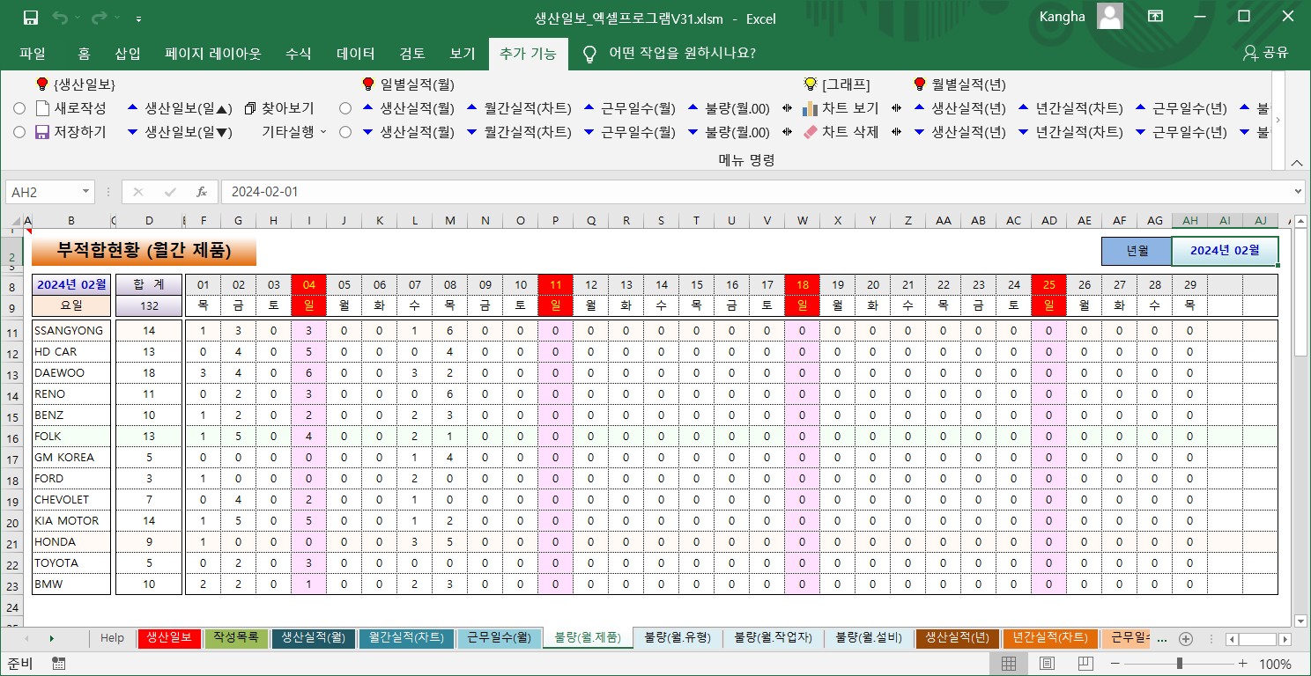Switch to the 페이지 레이아웃 ribbon tab
Viewport: 1311px width, 676px height.
[213, 54]
